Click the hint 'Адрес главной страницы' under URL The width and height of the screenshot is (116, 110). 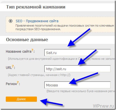pyautogui.click(x=39, y=75)
